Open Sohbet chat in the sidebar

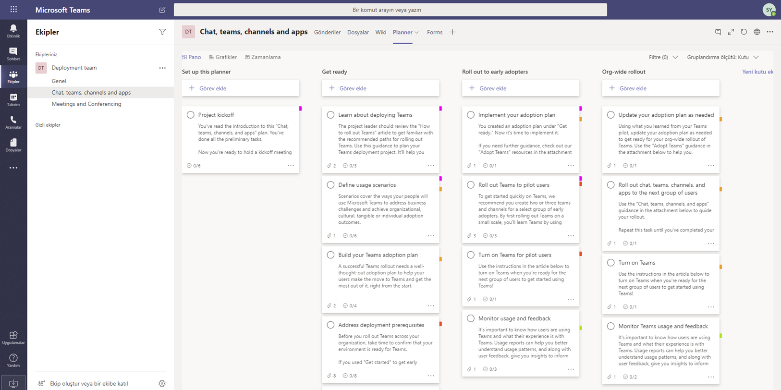(x=13, y=54)
